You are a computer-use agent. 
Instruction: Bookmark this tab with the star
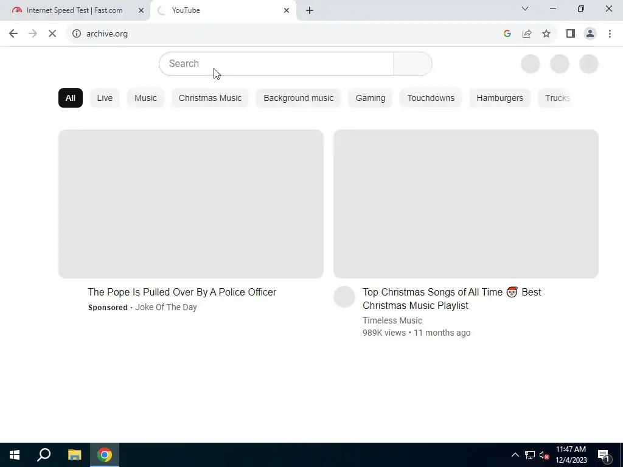click(x=546, y=34)
